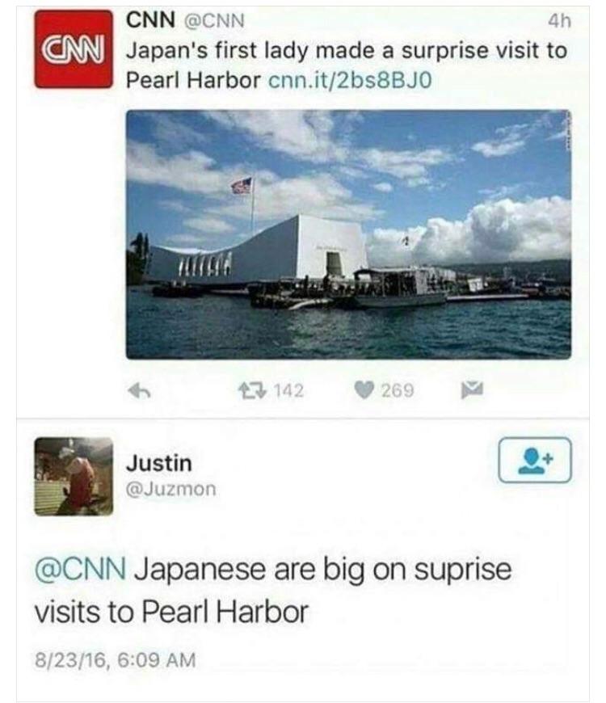
Task: Select the CNN tweet text about Japan's first lady
Action: click(x=347, y=65)
